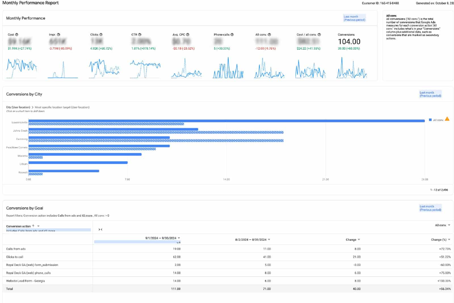Open the 9/1/2024 – 9/30/2024 column dropdown
454x303 pixels.
179,238
